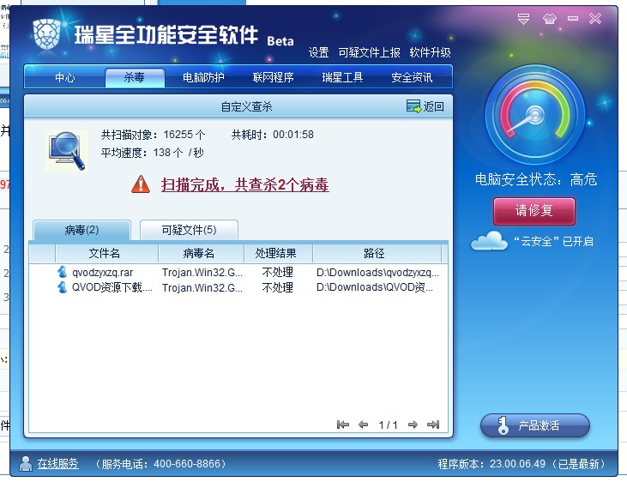Click the path D:\Downloads\qvodzyxzq...

pyautogui.click(x=378, y=273)
